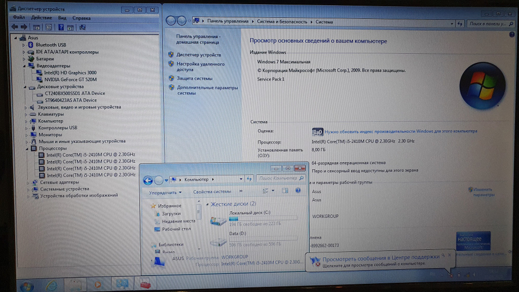Open the Действие menu

pos(42,18)
